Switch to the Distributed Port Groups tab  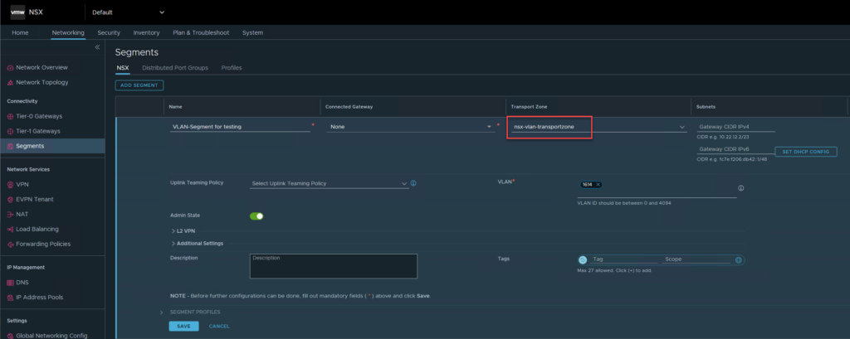pyautogui.click(x=174, y=68)
